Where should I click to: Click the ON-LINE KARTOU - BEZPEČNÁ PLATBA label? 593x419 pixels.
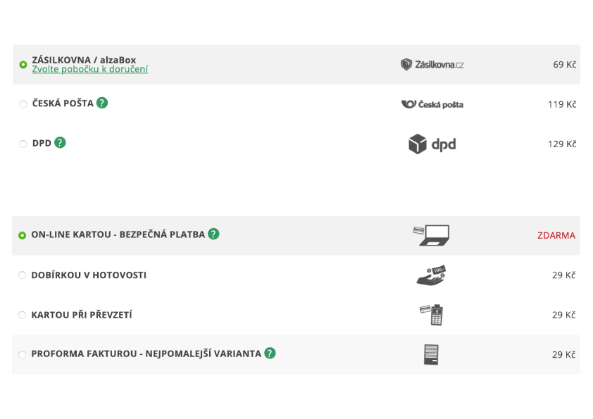[x=118, y=234]
